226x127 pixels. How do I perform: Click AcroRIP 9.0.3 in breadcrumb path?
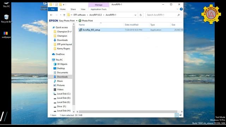click(x=95, y=15)
